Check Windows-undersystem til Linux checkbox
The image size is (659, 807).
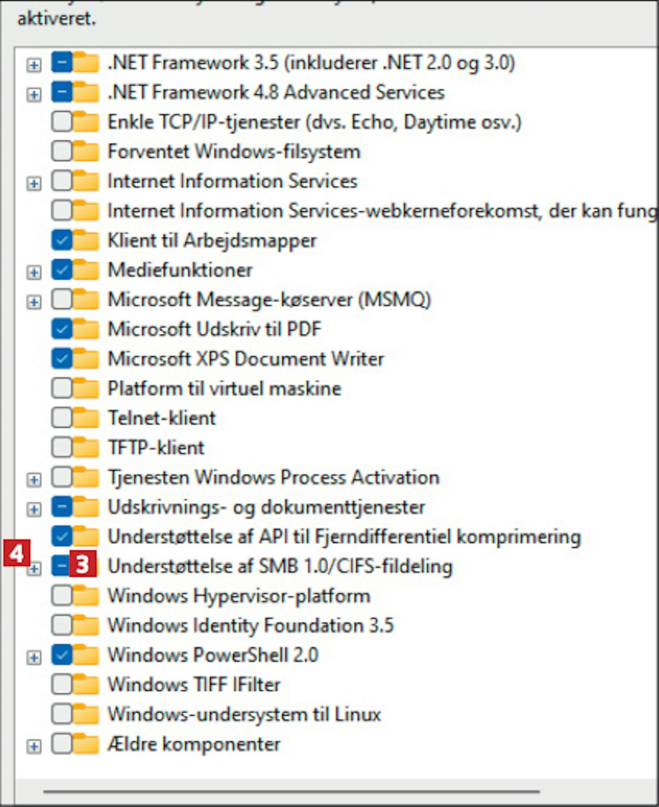[x=62, y=714]
